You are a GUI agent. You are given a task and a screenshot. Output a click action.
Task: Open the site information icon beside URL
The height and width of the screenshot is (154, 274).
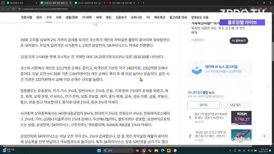[x=20, y=9]
